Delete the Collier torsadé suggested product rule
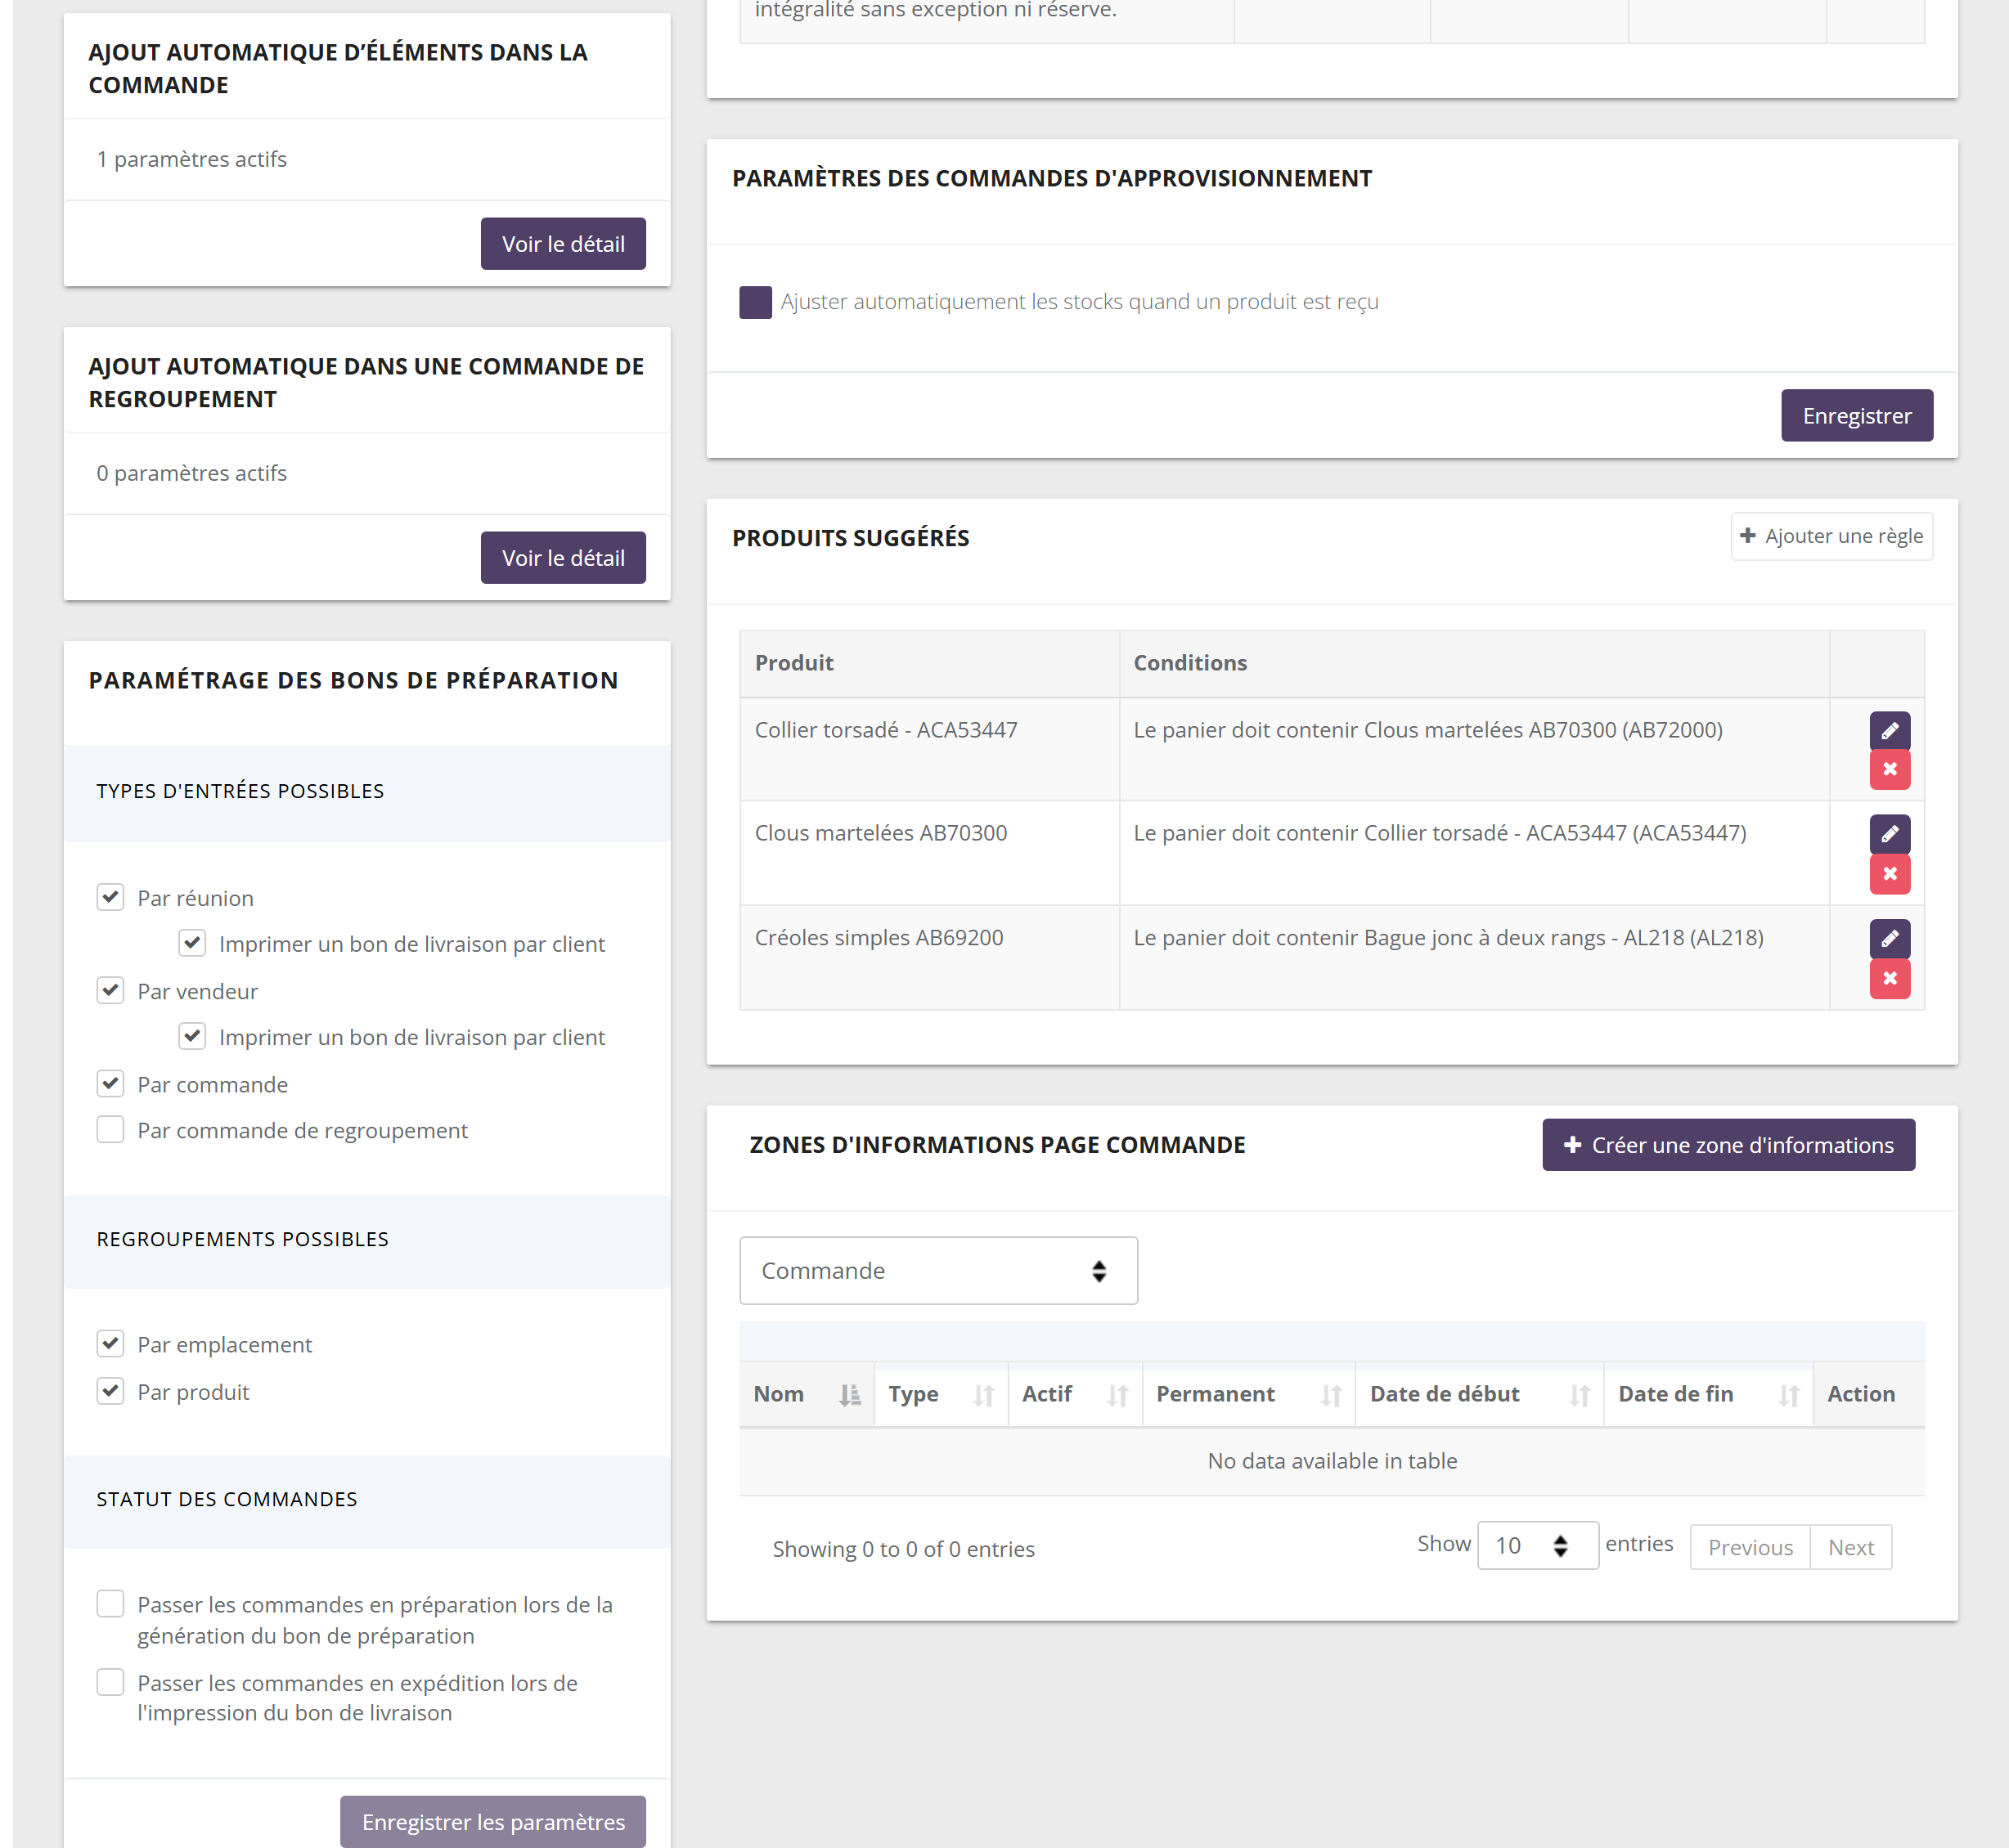 click(1889, 770)
